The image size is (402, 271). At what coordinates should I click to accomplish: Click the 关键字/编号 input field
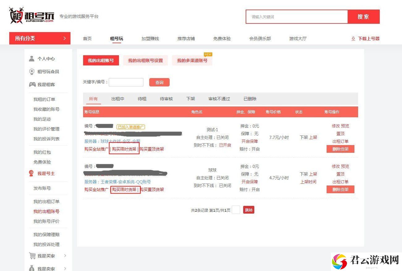pyautogui.click(x=126, y=82)
